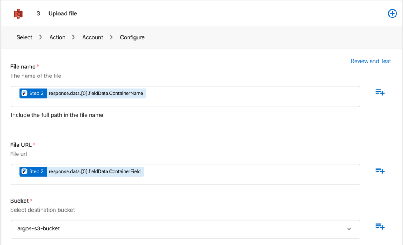Select the Configure breadcrumb step
Viewport: 403px width, 245px height.
pos(132,37)
